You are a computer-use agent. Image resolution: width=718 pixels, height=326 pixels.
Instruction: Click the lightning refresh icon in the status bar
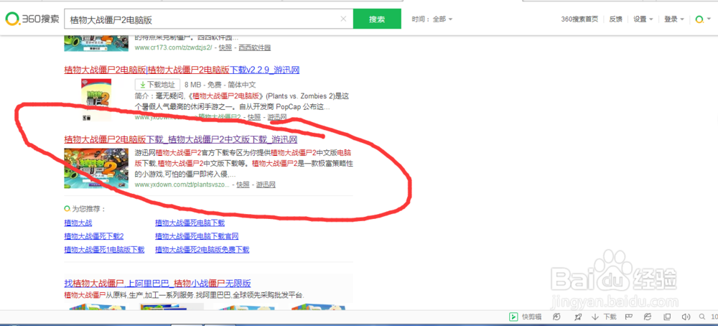[x=557, y=317]
